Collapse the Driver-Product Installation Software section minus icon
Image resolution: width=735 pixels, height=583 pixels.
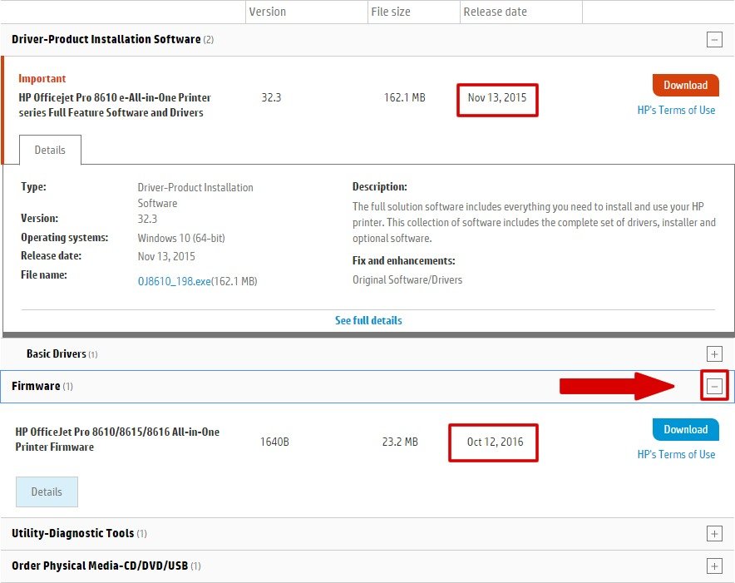pyautogui.click(x=713, y=39)
